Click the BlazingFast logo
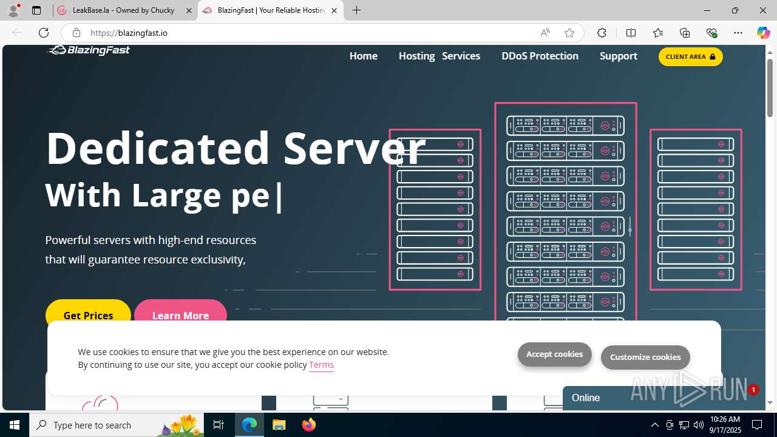The image size is (777, 437). pyautogui.click(x=89, y=50)
